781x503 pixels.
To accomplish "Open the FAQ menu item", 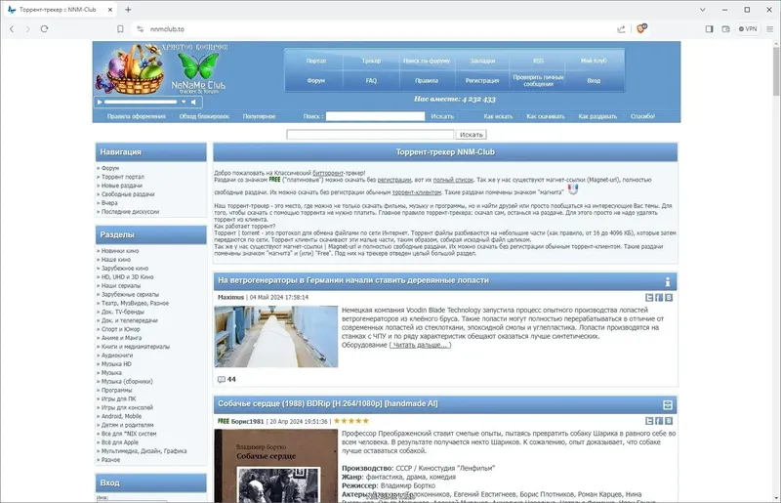I will [371, 80].
